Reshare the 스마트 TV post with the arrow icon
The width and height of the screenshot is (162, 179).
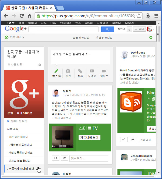65,158
